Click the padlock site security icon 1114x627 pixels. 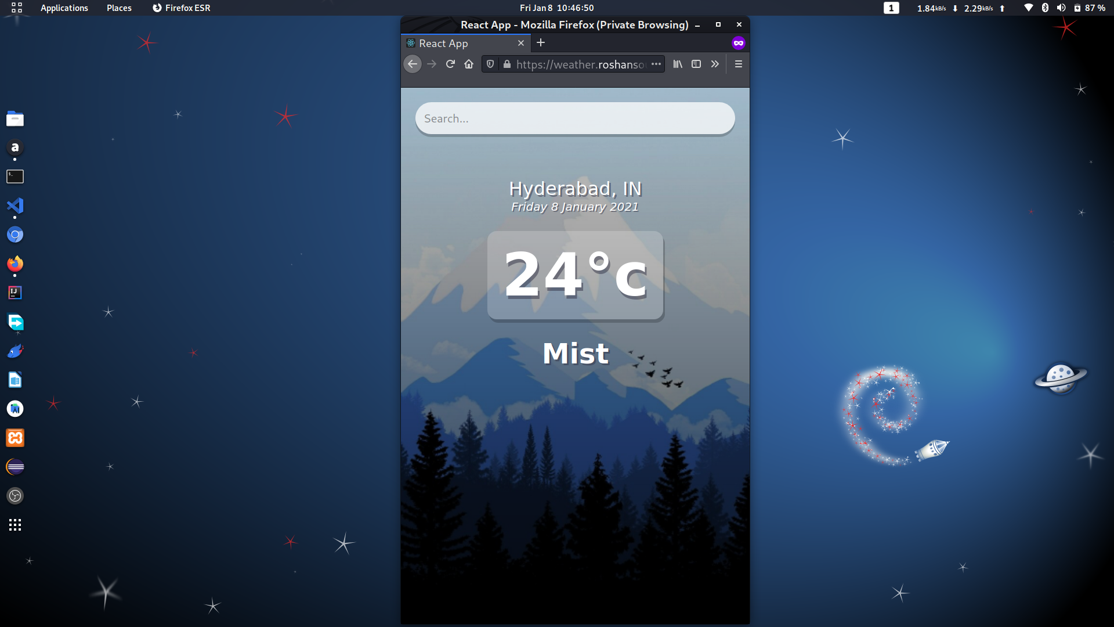click(x=507, y=64)
